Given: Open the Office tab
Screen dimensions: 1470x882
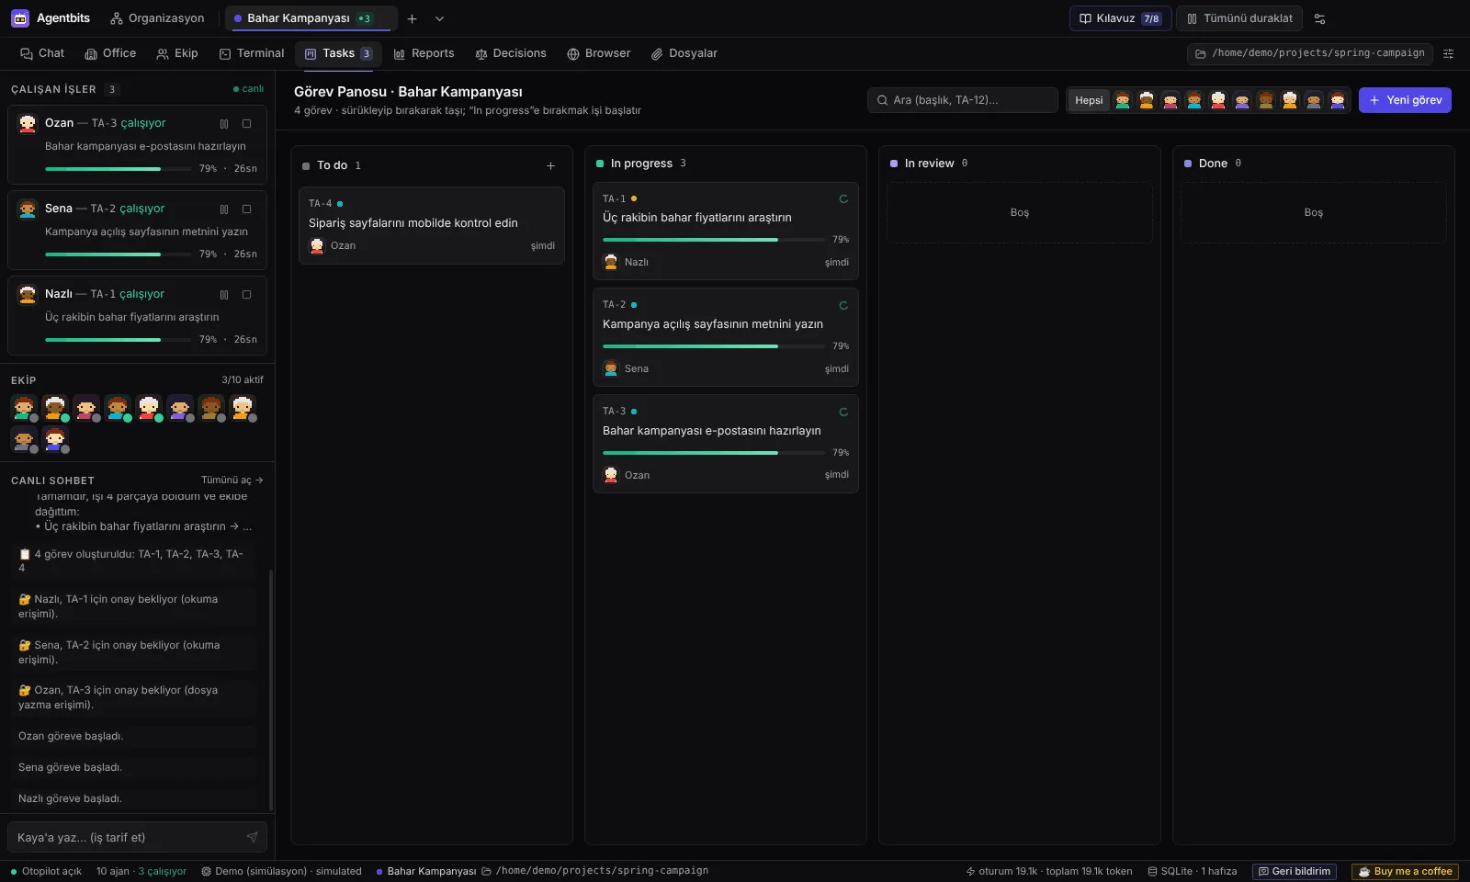Looking at the screenshot, I should [110, 53].
